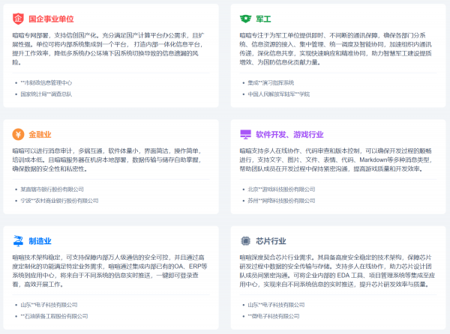The height and width of the screenshot is (334, 450).
Task: Click the list item **微电子科技有限公司
Action: [274, 317]
